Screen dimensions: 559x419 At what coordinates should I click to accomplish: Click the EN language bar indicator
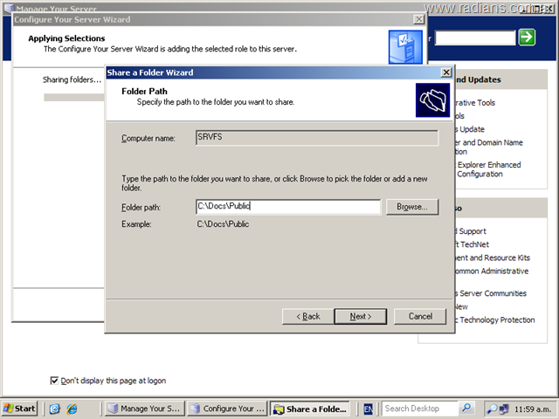(369, 409)
